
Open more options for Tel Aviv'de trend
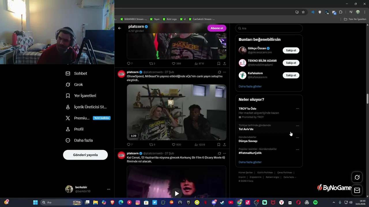coord(298,126)
